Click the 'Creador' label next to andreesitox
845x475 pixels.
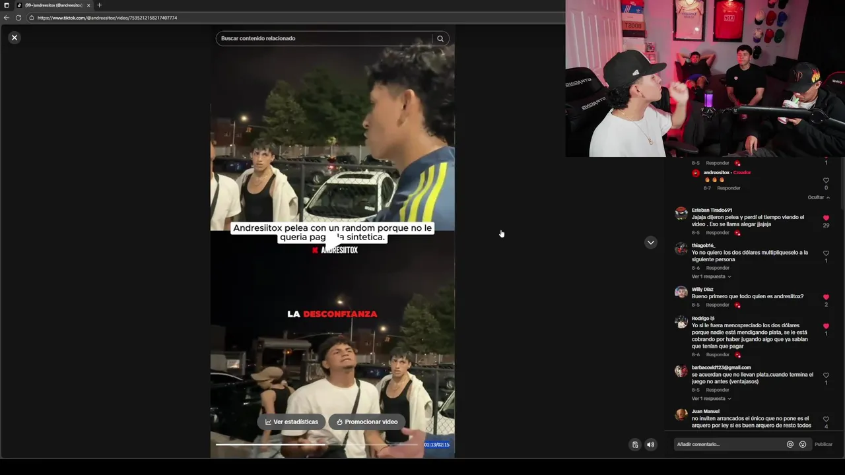(742, 173)
